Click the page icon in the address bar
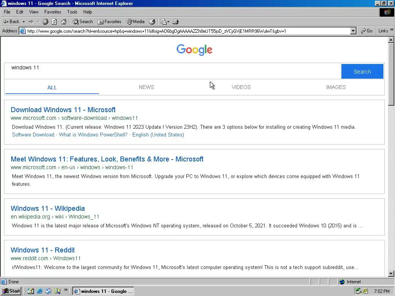The height and width of the screenshot is (296, 395). 23,31
